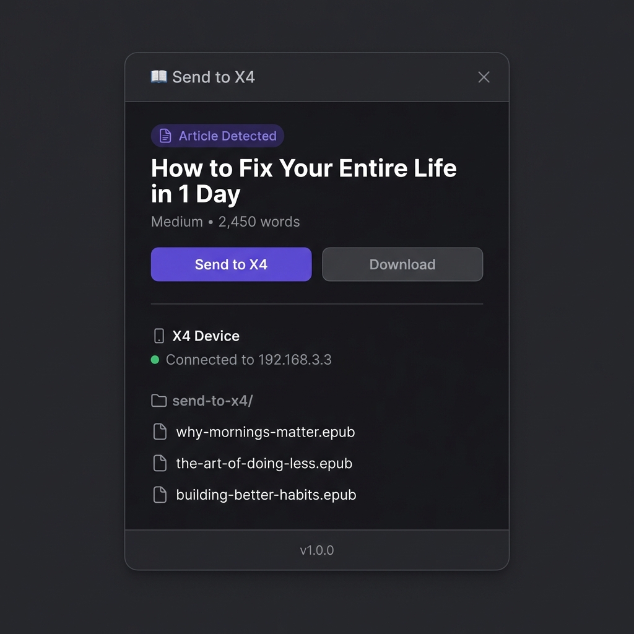Select the why-mornings-matter.epub file
This screenshot has width=634, height=634.
click(x=266, y=432)
